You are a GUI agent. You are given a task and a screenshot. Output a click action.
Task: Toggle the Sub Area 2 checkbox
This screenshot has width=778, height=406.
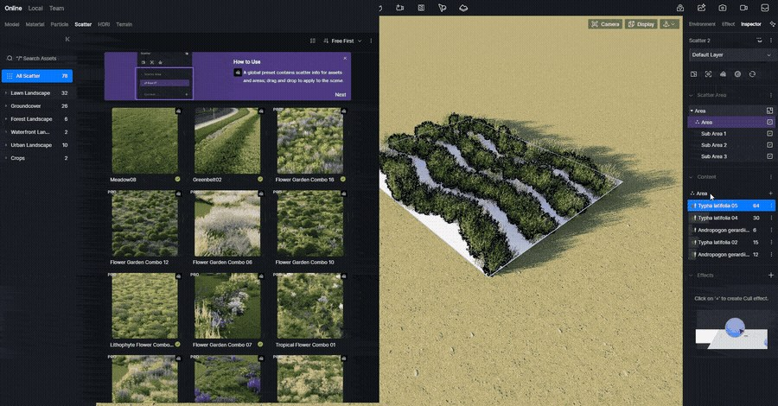(769, 145)
